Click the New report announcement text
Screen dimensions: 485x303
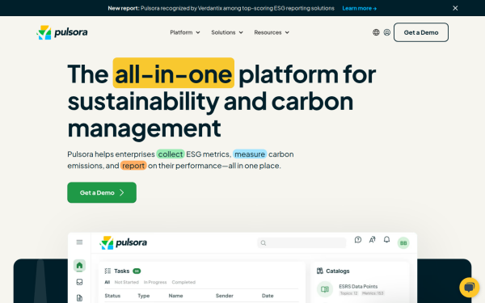click(x=221, y=8)
